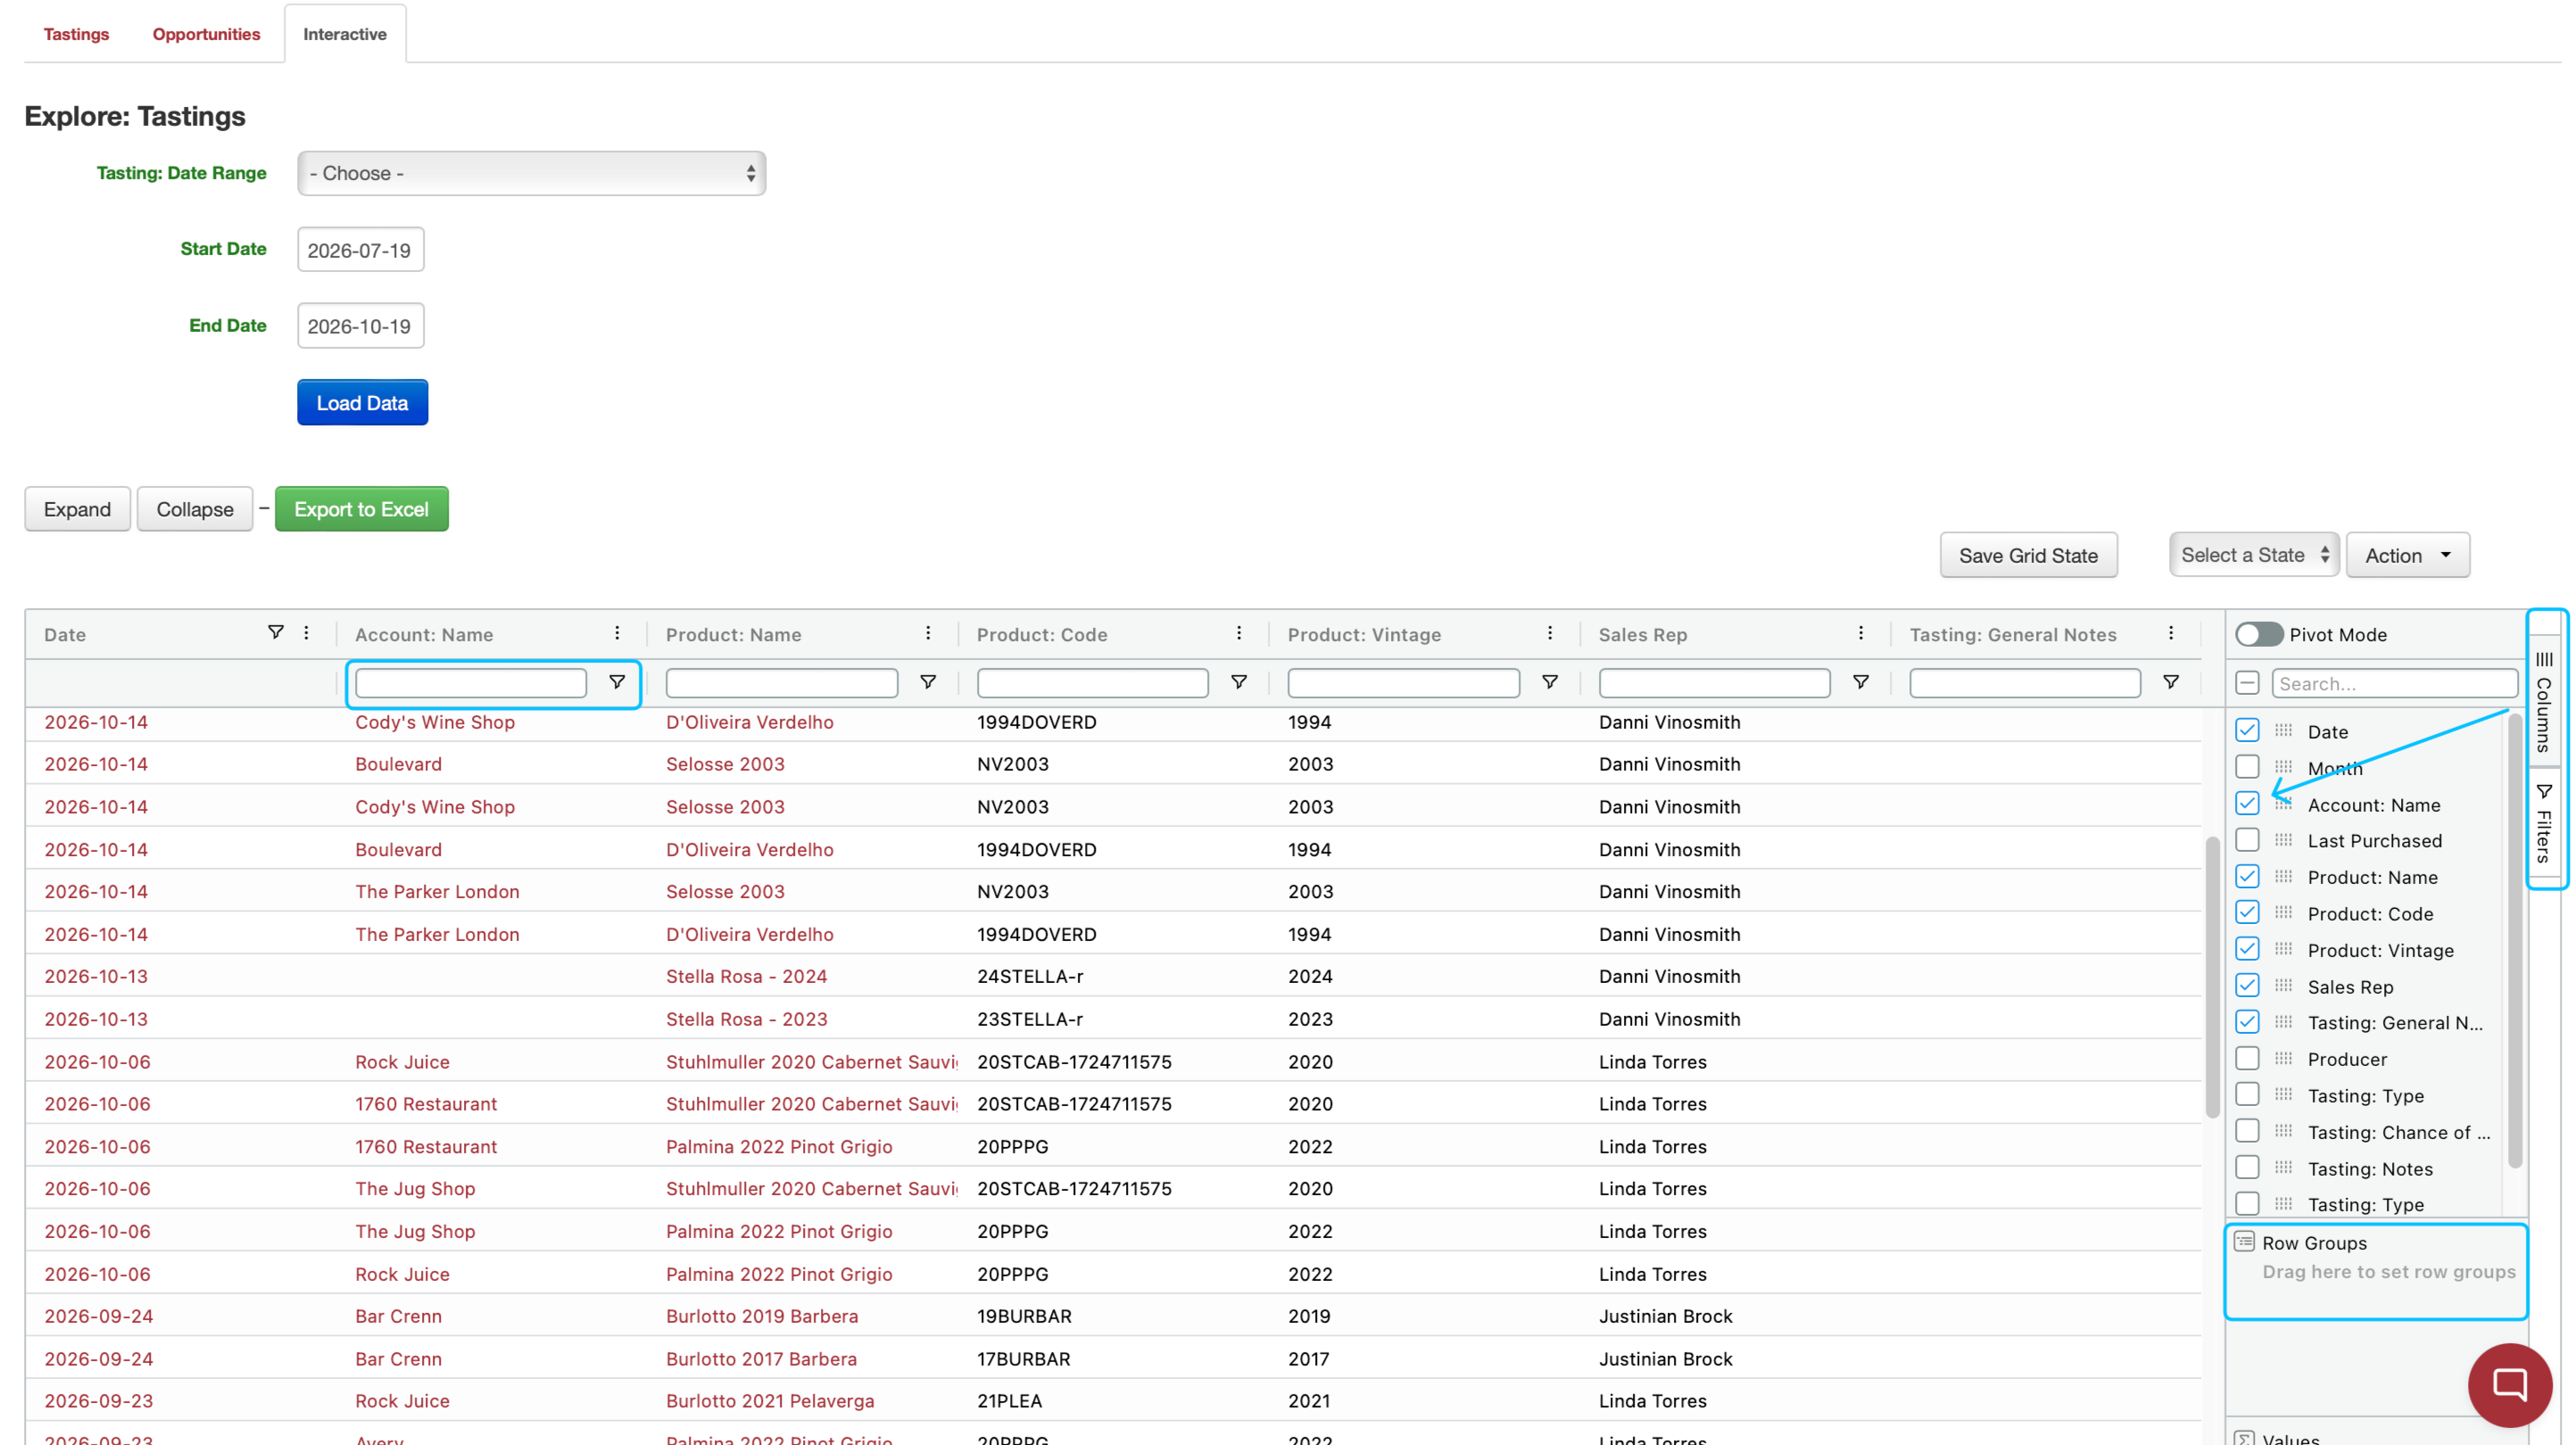Toggle select-all columns checkbox beside Search
The width and height of the screenshot is (2576, 1445).
[2247, 683]
